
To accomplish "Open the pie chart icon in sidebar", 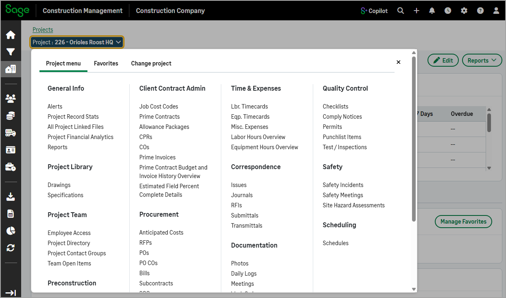I will 11,231.
